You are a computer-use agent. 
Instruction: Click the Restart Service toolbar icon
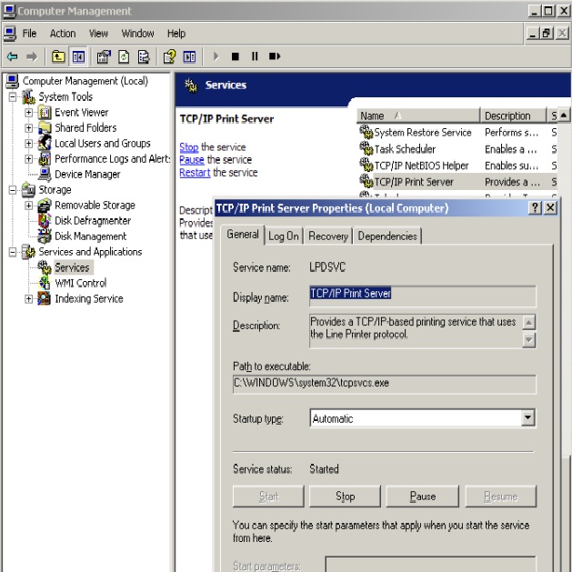(275, 56)
